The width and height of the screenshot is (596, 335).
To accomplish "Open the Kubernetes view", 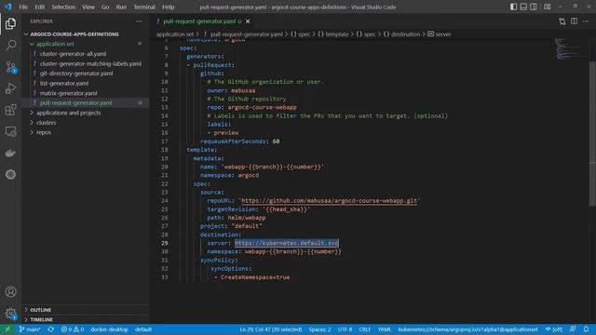I will click(x=10, y=174).
